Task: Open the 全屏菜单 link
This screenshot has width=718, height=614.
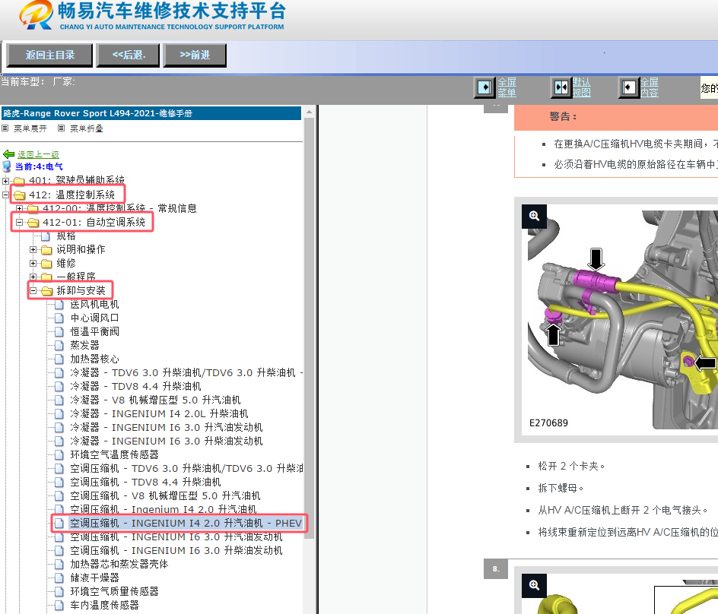Action: [x=507, y=87]
